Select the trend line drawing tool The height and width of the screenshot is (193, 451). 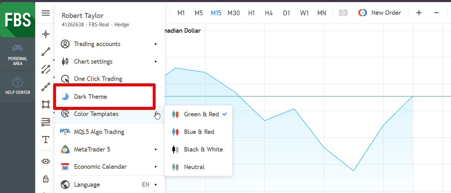tap(46, 52)
